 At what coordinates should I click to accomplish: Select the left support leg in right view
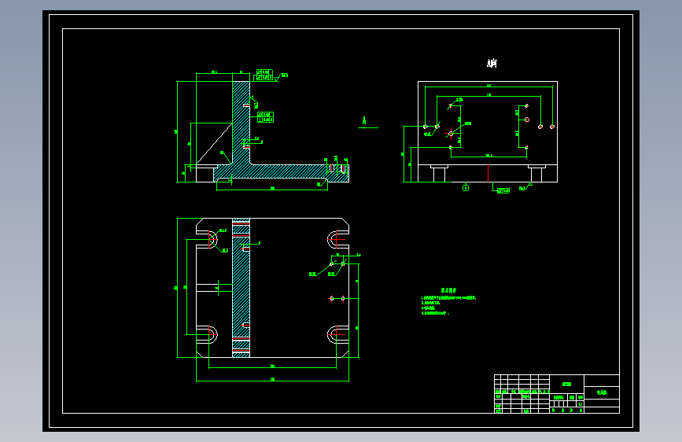tap(439, 174)
